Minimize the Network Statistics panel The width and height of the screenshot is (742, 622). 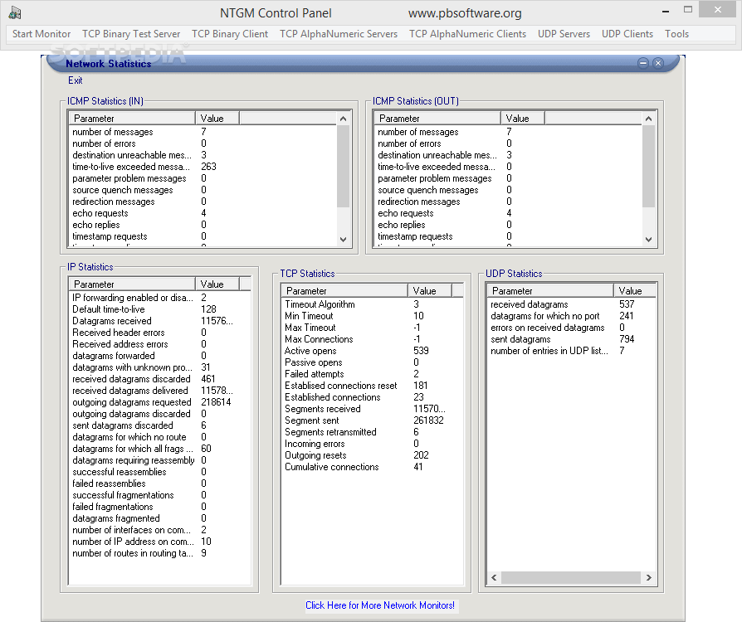pyautogui.click(x=642, y=63)
